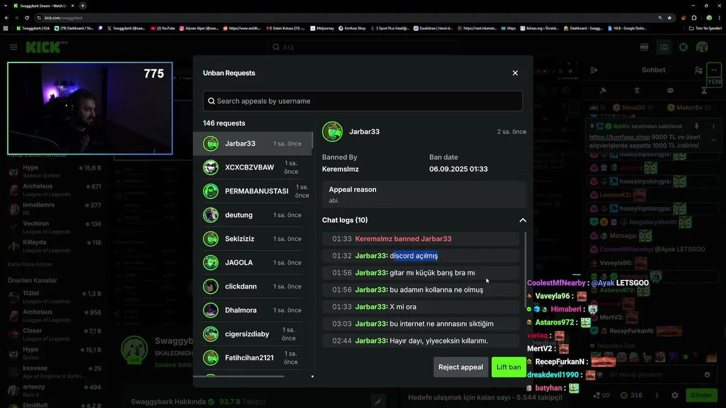The height and width of the screenshot is (408, 726).
Task: Open a new browser tab
Action: click(83, 6)
